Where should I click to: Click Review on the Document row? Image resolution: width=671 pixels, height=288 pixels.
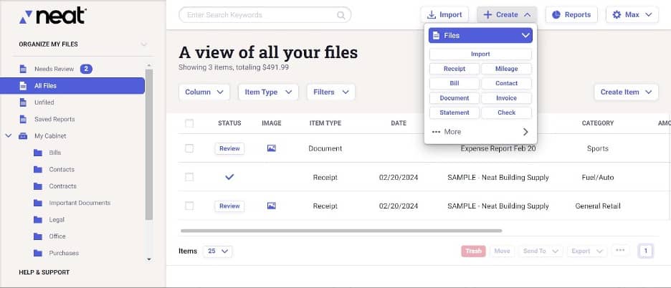point(229,148)
